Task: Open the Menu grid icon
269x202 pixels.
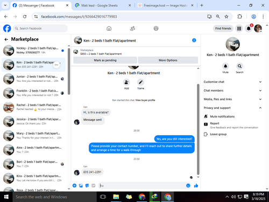Action: (239, 29)
